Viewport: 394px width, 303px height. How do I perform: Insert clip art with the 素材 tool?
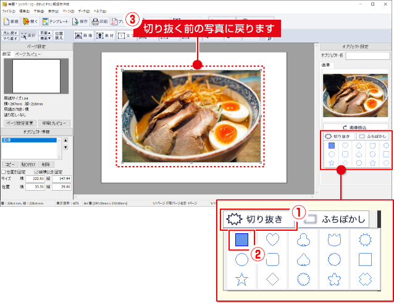[105, 36]
